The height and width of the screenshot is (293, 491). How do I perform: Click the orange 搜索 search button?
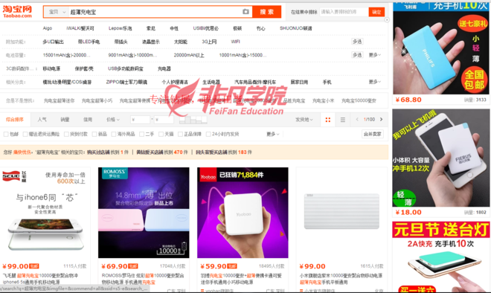tap(267, 12)
